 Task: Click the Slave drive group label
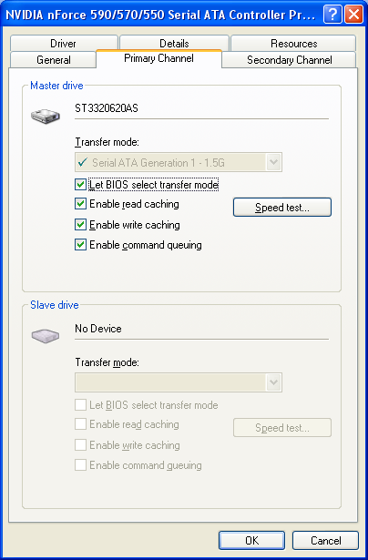[55, 305]
